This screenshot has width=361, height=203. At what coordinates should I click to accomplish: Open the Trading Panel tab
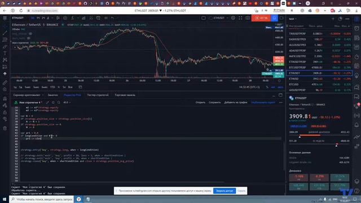pos(125,95)
